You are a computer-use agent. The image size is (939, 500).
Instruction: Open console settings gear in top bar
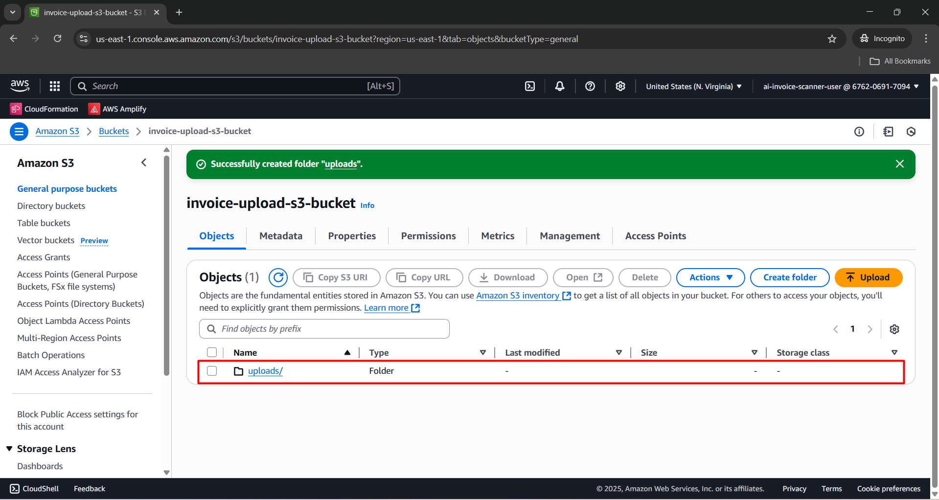click(620, 86)
